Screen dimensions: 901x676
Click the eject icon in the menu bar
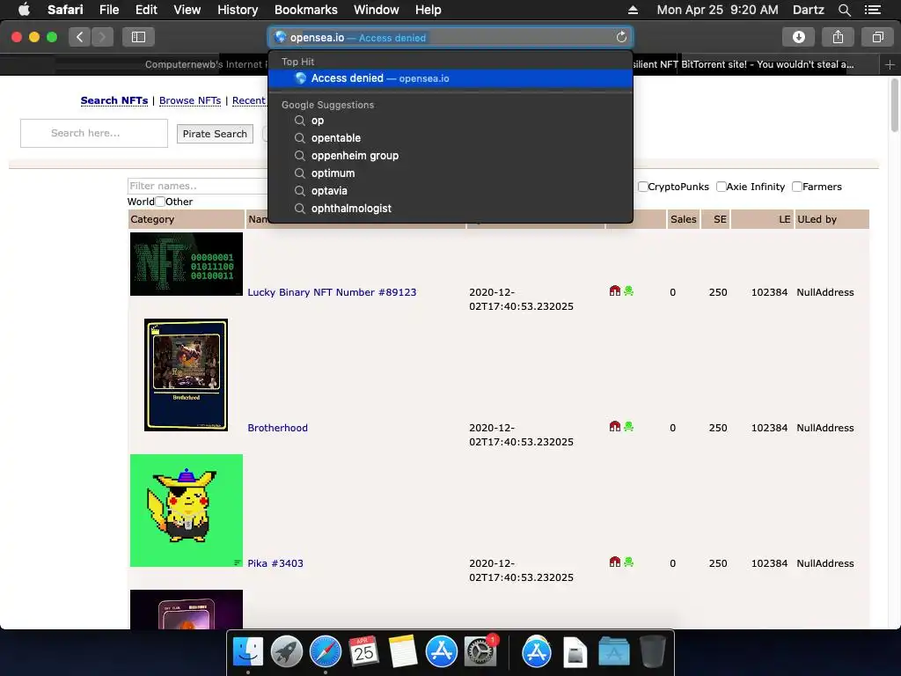coord(633,10)
